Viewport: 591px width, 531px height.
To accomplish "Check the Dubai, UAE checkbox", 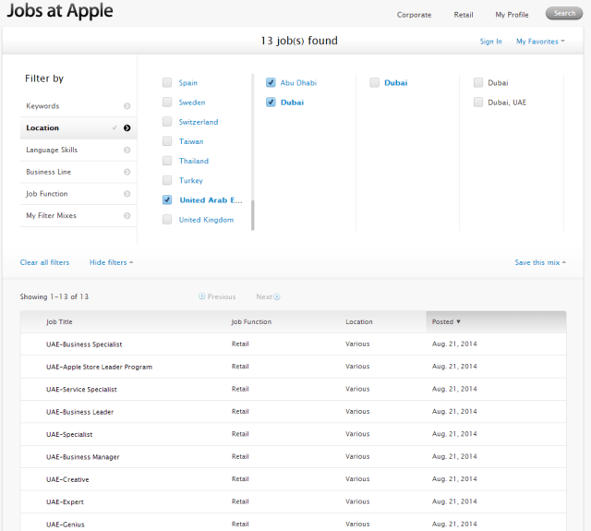I will click(x=478, y=103).
